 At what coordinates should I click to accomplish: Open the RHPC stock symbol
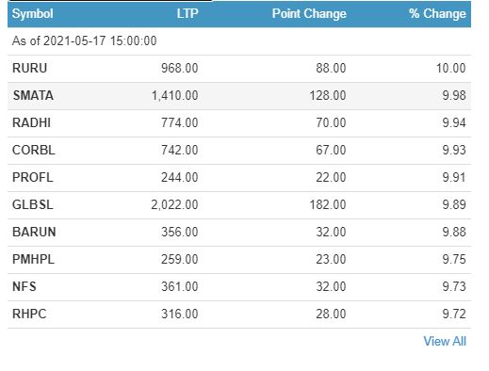(29, 314)
